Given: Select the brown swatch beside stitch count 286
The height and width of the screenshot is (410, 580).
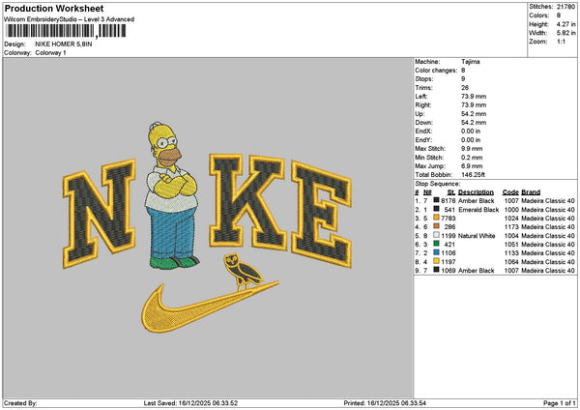Looking at the screenshot, I should [x=437, y=226].
